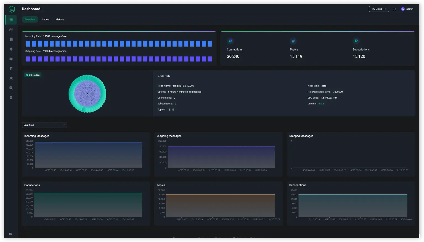Screen dimensions: 424x242
Task: Select the Connections icon in the sidebar
Action: click(11, 30)
